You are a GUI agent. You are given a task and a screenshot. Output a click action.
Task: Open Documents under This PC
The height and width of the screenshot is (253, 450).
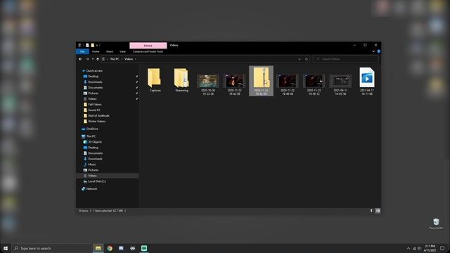tap(96, 153)
